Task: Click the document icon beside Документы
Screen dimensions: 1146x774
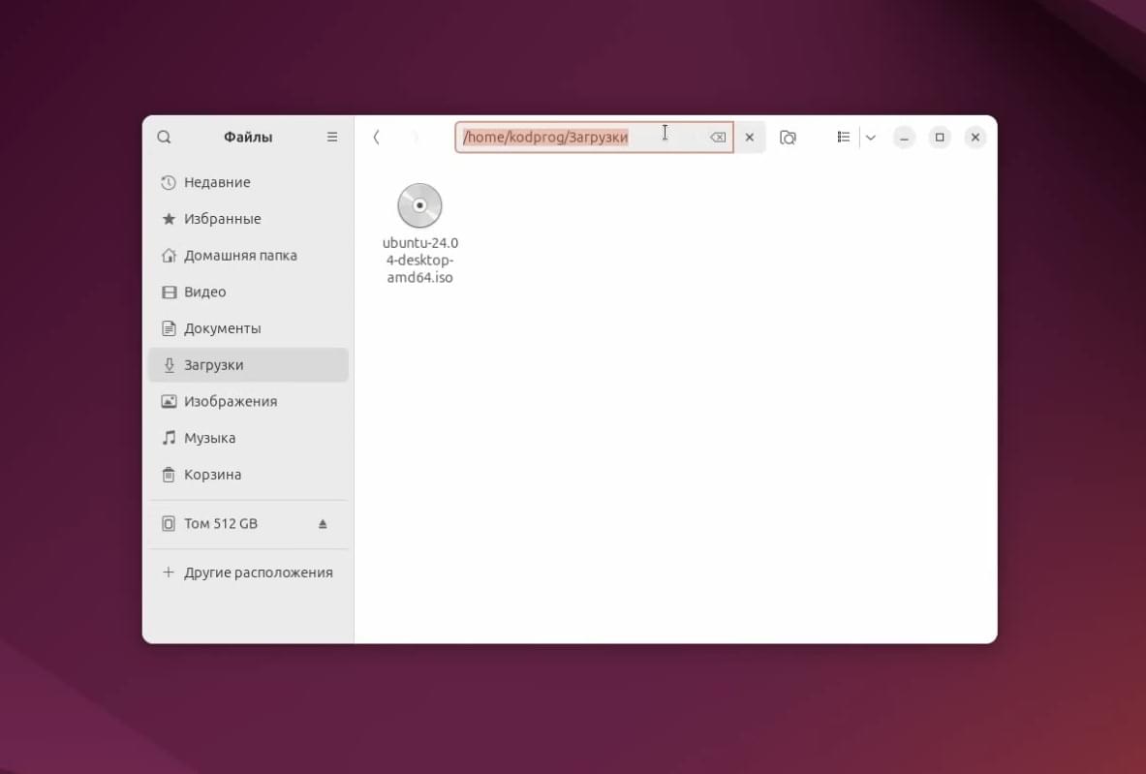Action: [x=169, y=328]
